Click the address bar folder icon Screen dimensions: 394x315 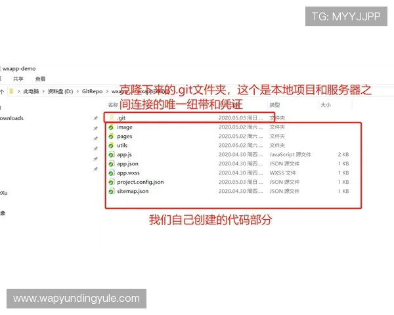click(11, 91)
